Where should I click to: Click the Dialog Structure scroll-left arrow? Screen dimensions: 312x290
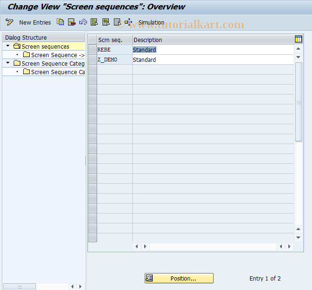72,287
